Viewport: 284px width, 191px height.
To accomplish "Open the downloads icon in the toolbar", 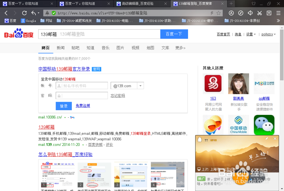I will [x=269, y=13].
